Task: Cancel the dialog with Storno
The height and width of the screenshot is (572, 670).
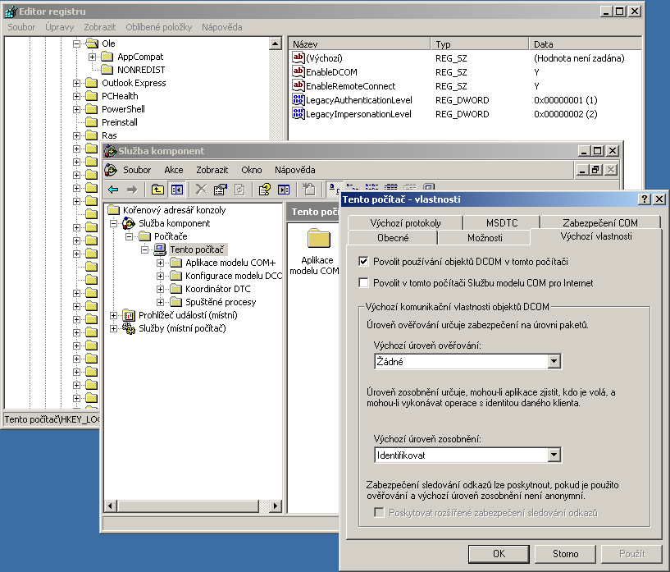Action: 565,554
